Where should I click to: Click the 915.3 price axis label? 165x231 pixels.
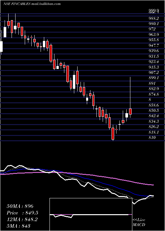[x=154, y=67]
